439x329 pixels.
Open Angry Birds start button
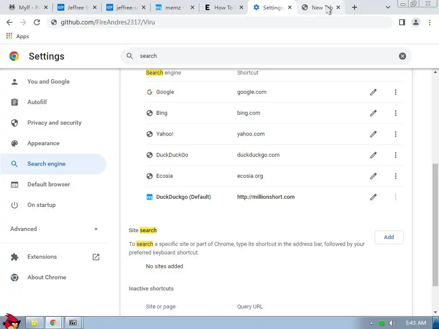11,322
